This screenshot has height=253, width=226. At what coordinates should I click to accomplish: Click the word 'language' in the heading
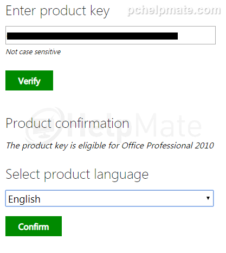[121, 175]
